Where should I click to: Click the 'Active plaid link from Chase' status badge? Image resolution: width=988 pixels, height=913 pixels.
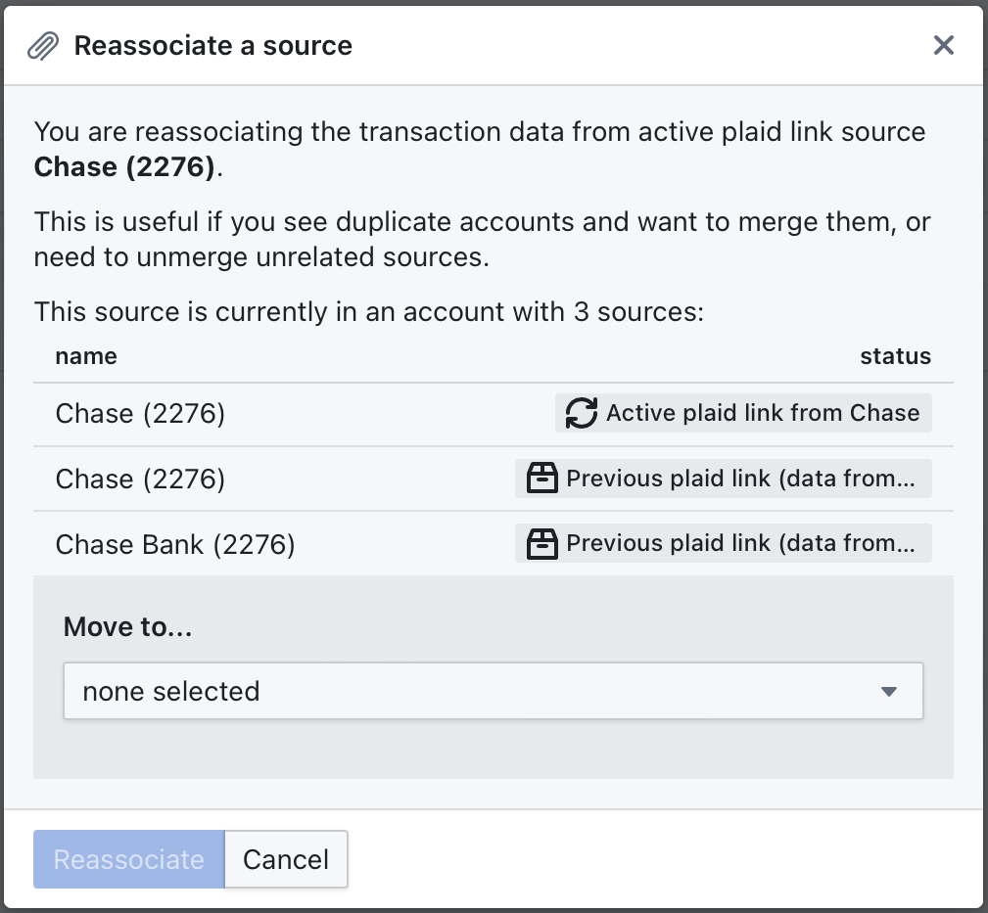[742, 413]
